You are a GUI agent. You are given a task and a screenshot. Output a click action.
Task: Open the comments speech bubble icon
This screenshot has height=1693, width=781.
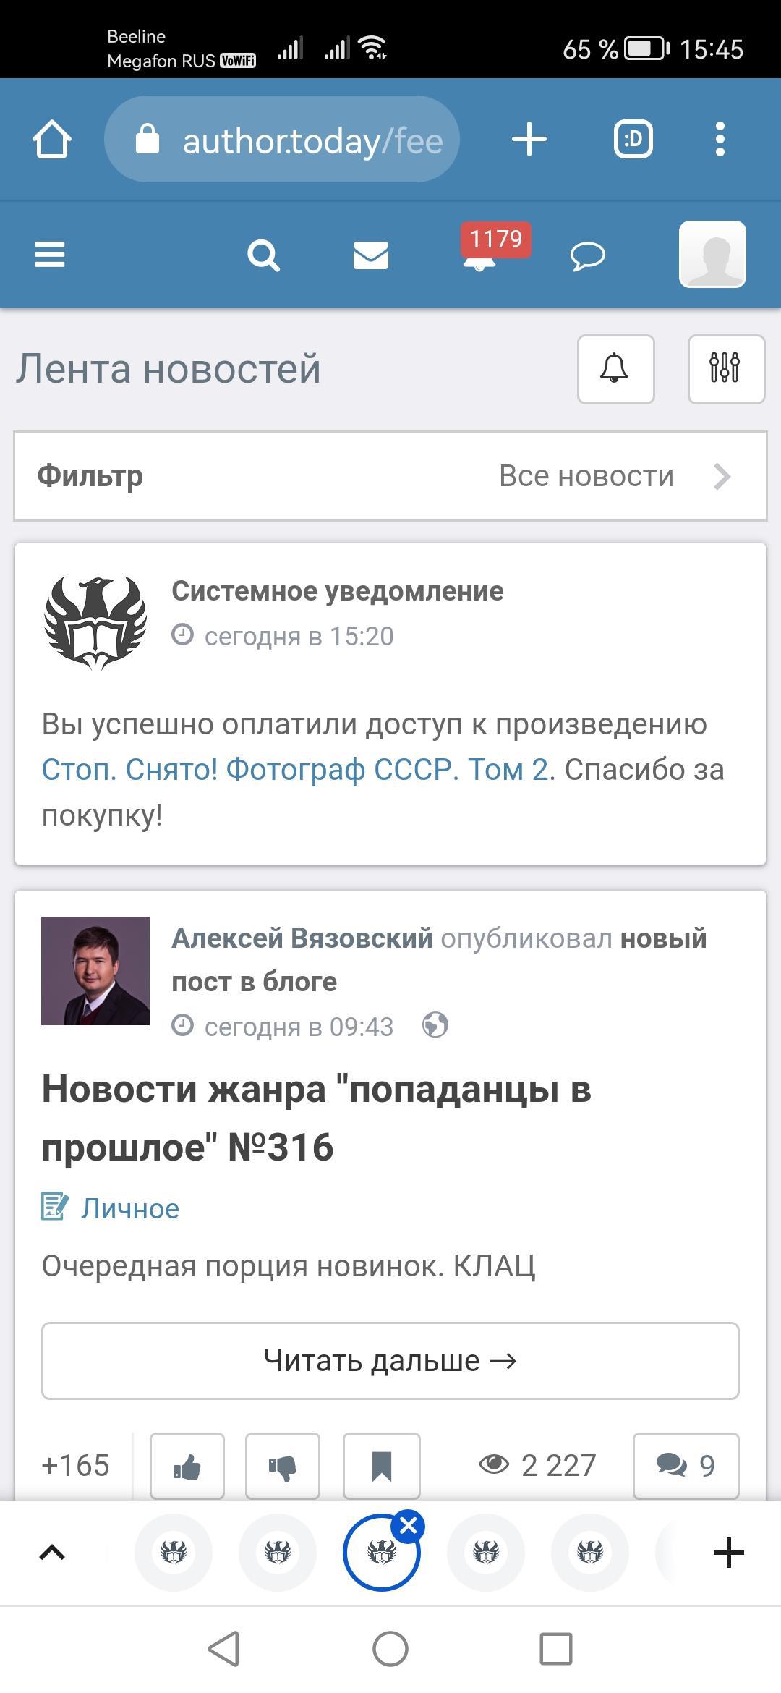click(587, 256)
